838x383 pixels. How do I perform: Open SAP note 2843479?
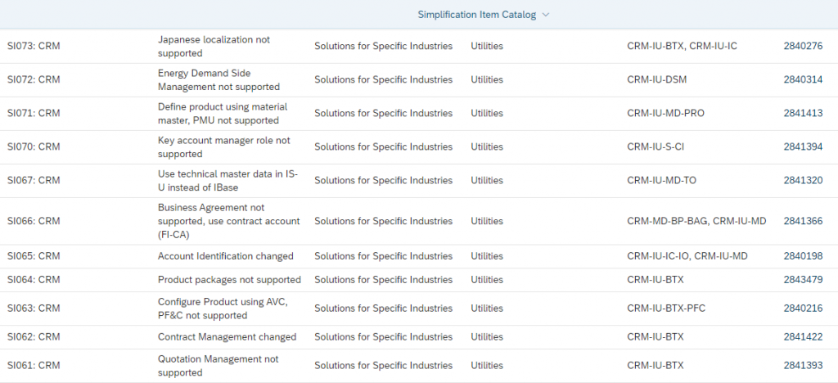pyautogui.click(x=804, y=280)
